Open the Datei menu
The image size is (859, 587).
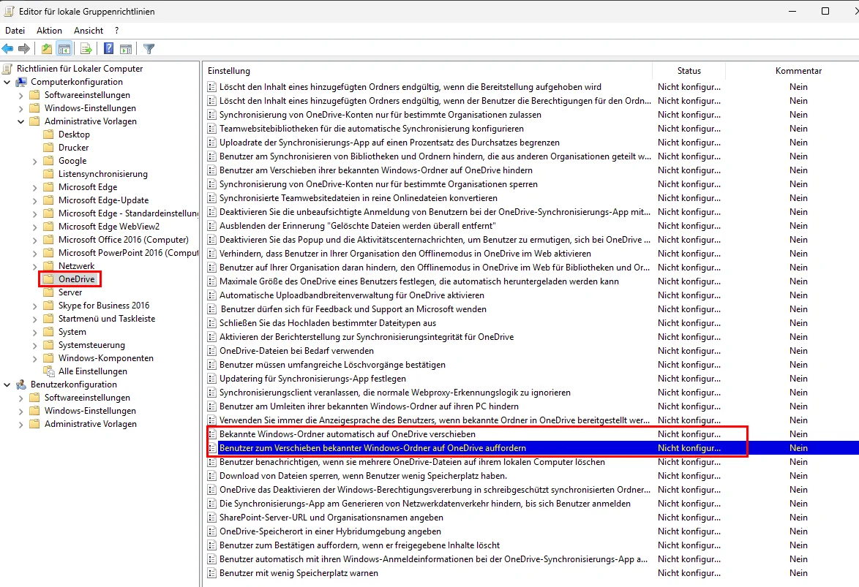(15, 31)
